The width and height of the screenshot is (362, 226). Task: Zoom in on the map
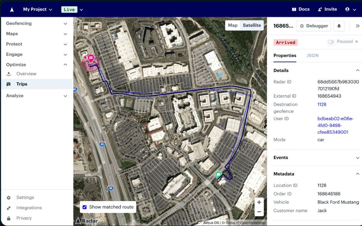coord(259,202)
